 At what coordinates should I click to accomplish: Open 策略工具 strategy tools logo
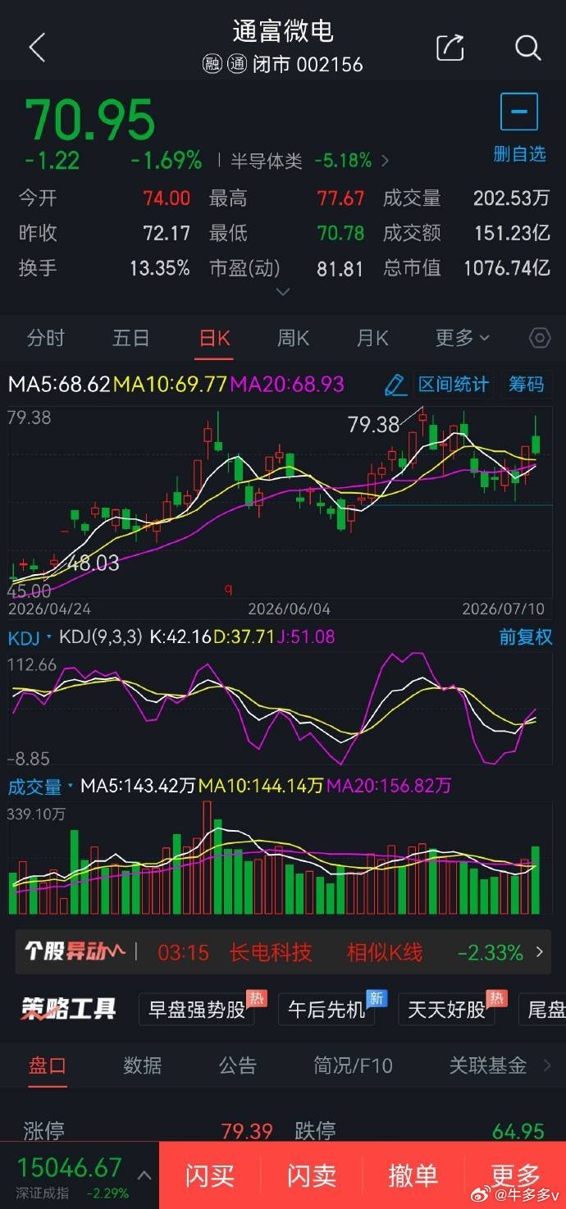click(x=70, y=1008)
